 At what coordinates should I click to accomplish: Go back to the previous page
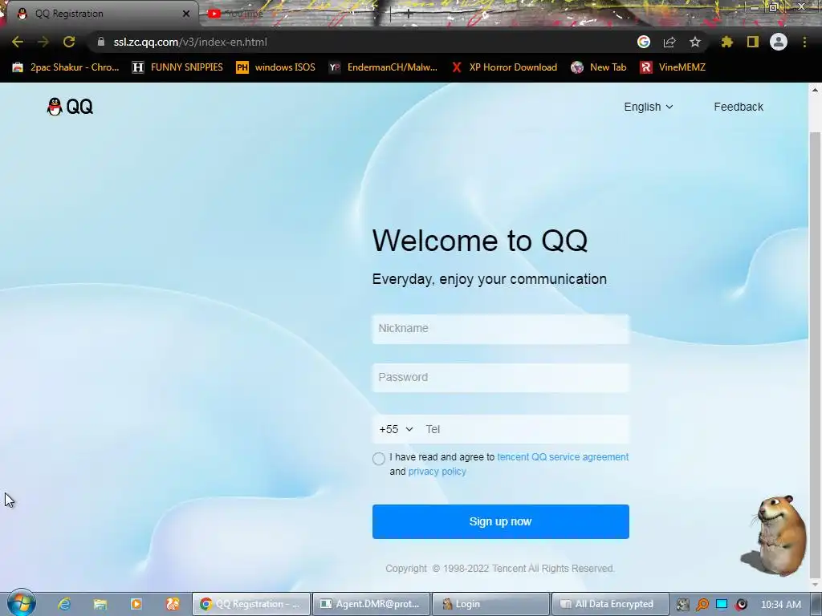click(18, 42)
